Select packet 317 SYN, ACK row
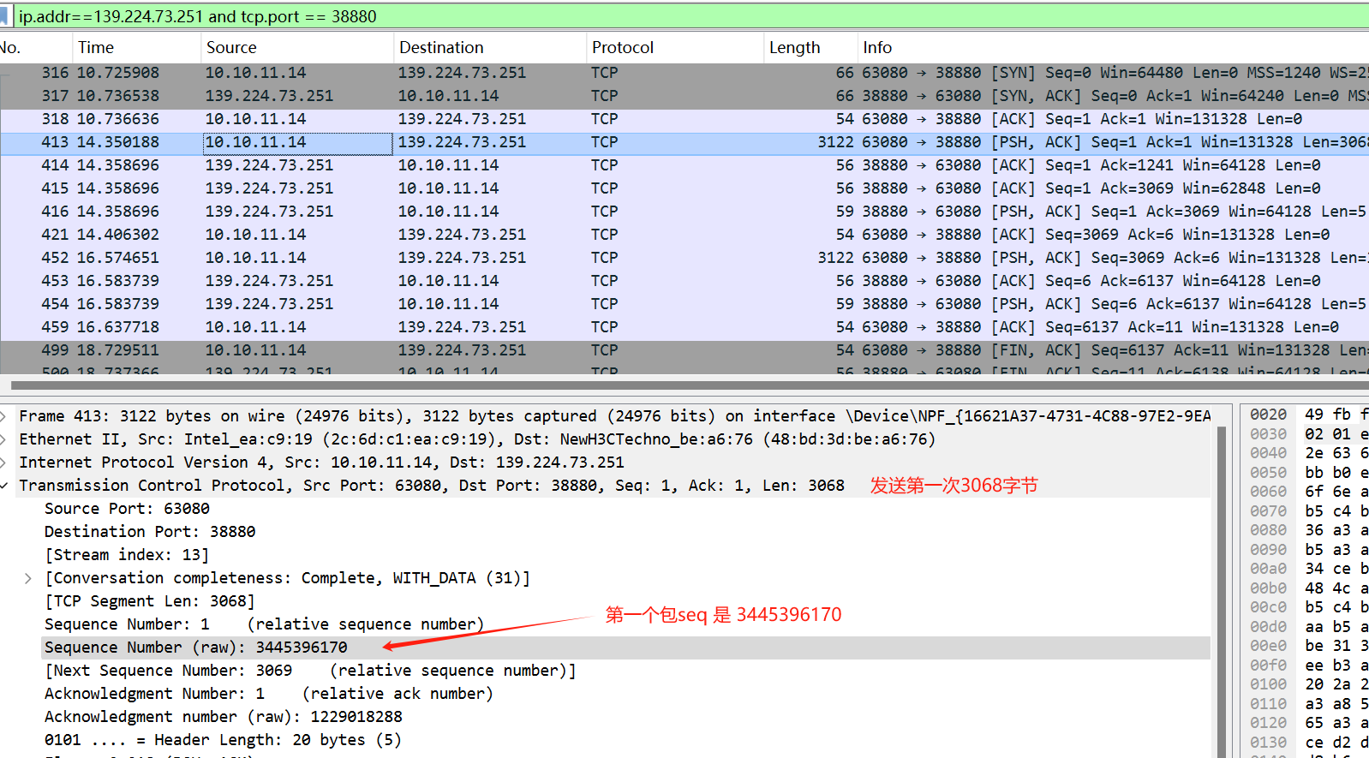The height and width of the screenshot is (758, 1369). 684,96
